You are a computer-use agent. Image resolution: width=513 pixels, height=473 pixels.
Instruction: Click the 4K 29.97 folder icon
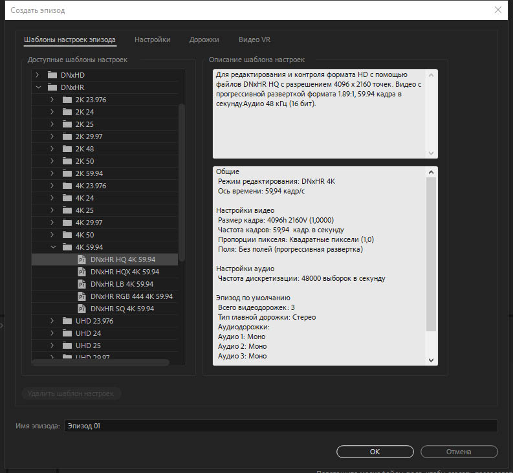67,223
